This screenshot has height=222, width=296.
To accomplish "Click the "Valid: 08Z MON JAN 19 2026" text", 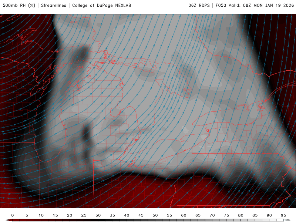I will point(262,5).
